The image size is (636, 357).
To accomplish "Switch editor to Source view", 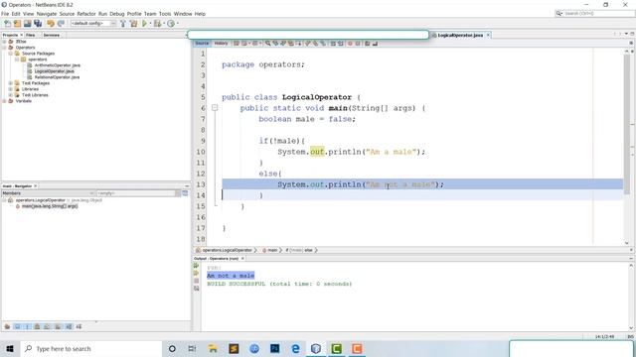I will [202, 44].
